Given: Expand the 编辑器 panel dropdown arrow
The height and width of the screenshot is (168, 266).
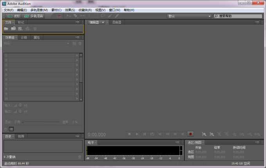Looking at the screenshot, I should [103, 22].
